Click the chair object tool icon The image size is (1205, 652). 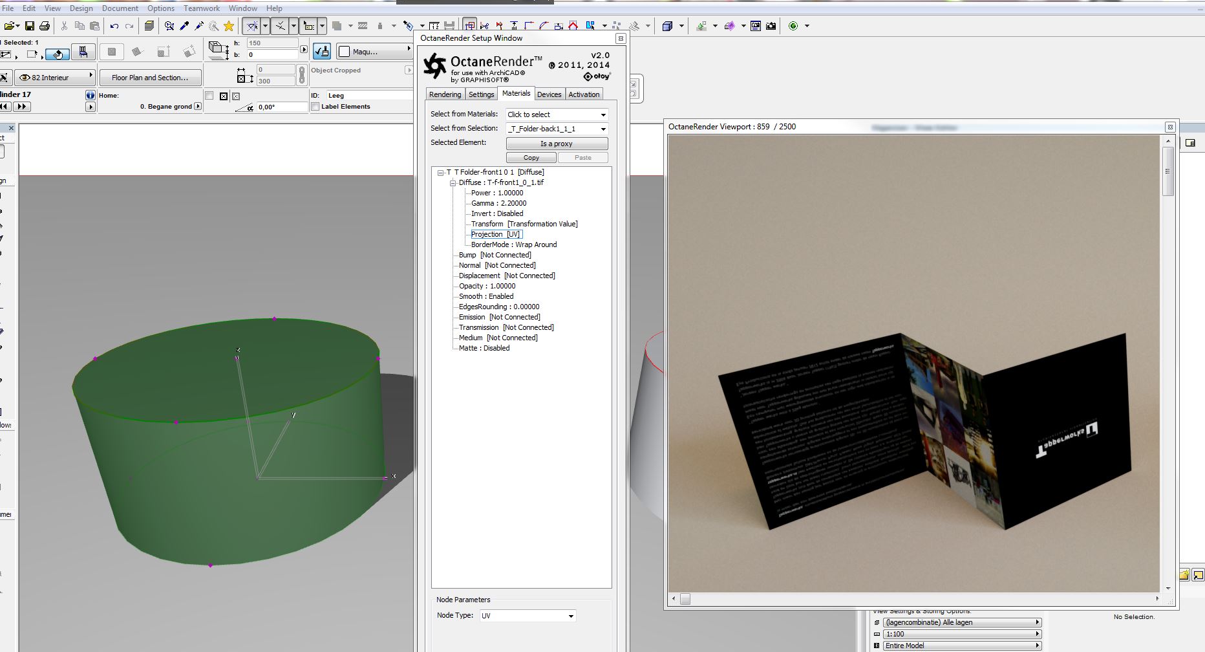83,52
